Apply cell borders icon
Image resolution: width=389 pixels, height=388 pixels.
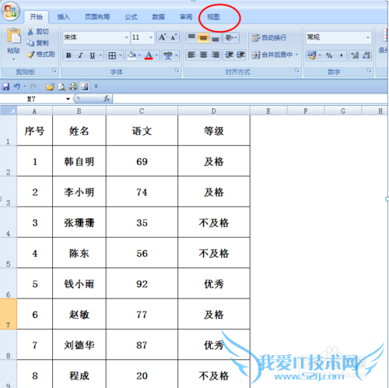(112, 55)
